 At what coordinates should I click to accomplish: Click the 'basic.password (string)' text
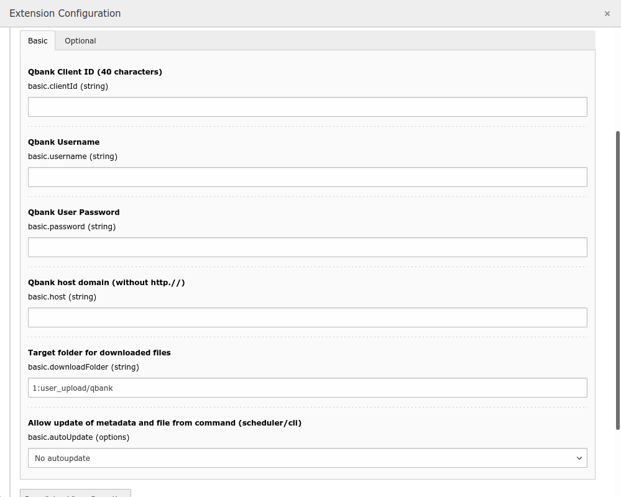point(71,227)
